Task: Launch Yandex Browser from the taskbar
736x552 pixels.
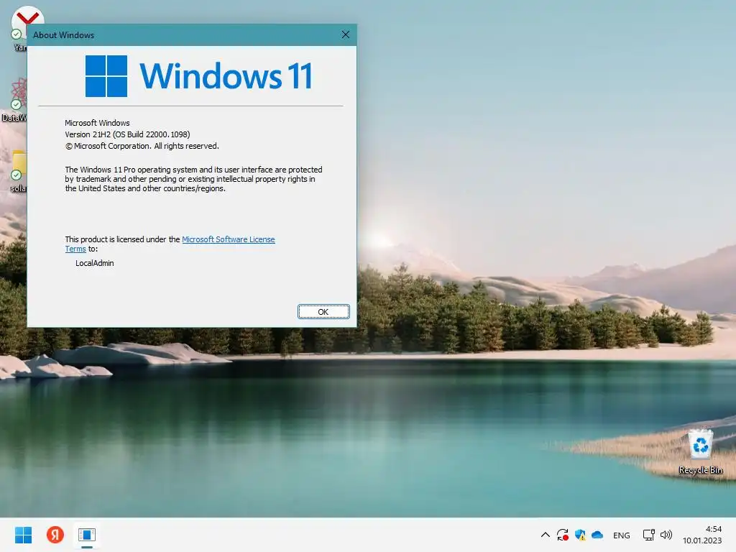Action: (55, 535)
